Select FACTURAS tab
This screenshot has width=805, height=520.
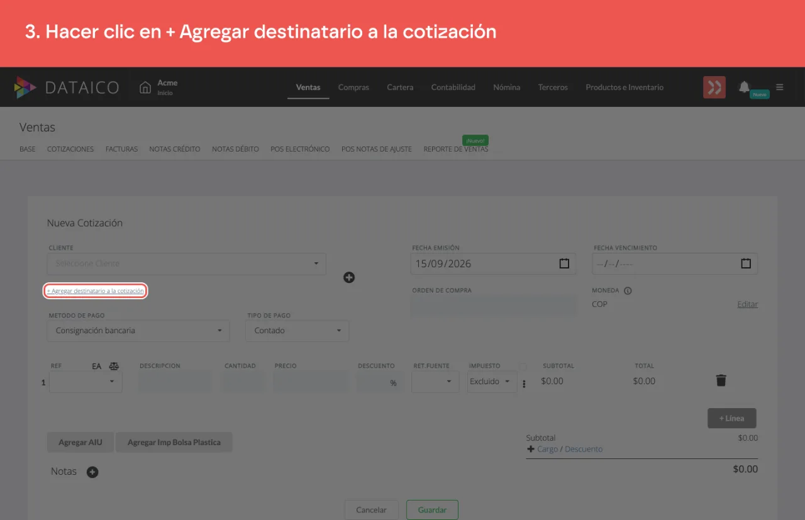click(121, 149)
